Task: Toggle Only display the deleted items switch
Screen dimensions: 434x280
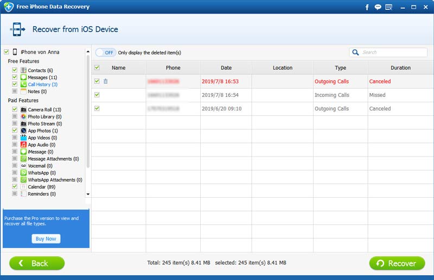Action: click(106, 53)
